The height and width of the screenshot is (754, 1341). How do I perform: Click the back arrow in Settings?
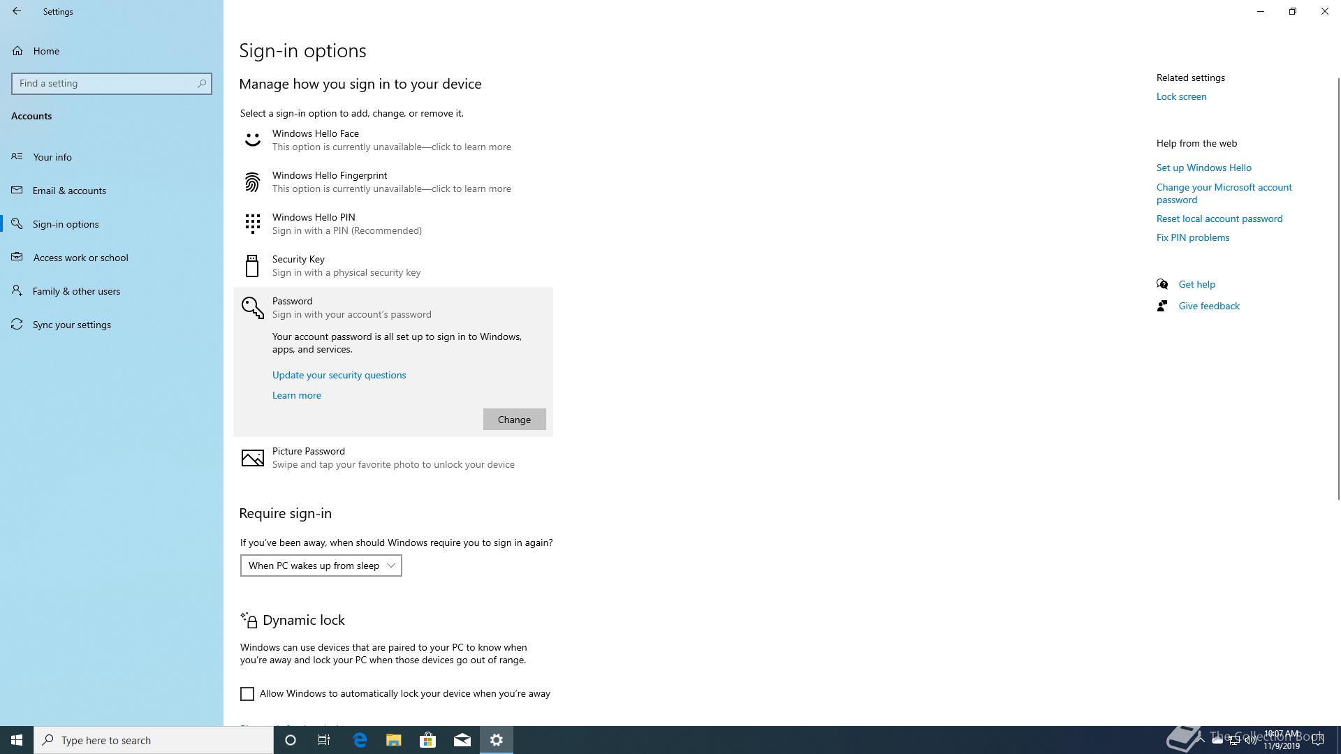[17, 11]
